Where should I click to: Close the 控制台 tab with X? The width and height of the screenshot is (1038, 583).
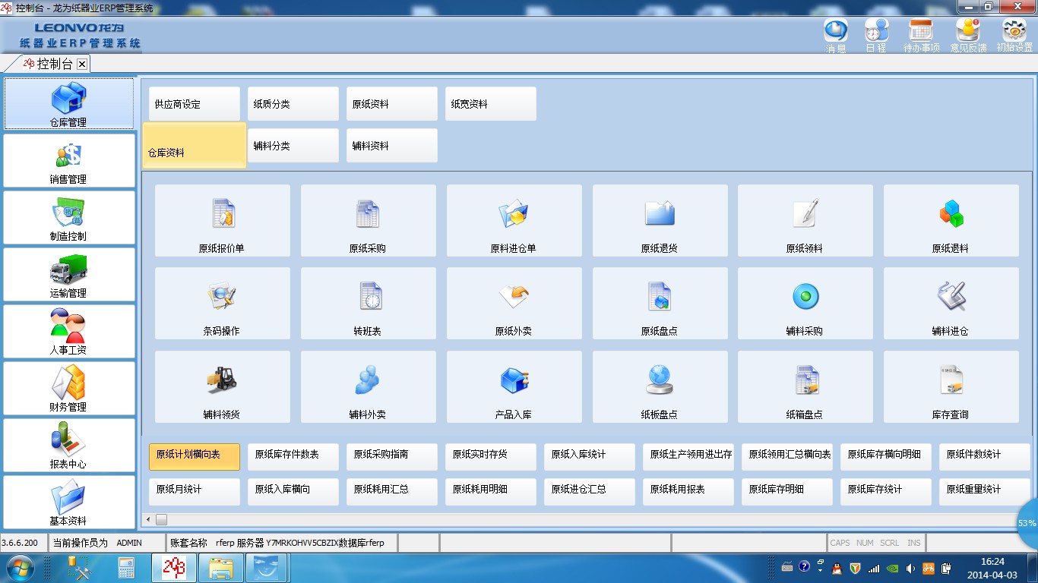pyautogui.click(x=82, y=64)
